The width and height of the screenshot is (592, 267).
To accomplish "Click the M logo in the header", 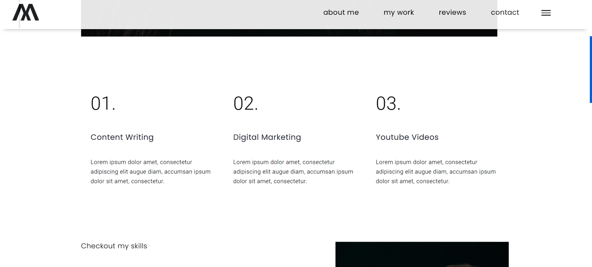I will [26, 12].
